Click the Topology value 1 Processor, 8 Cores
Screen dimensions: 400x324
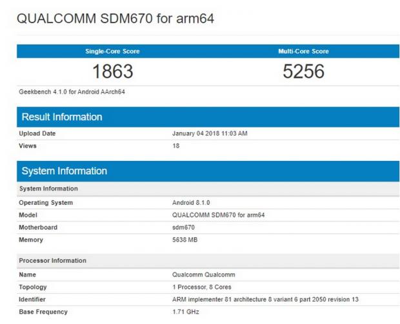pos(202,287)
